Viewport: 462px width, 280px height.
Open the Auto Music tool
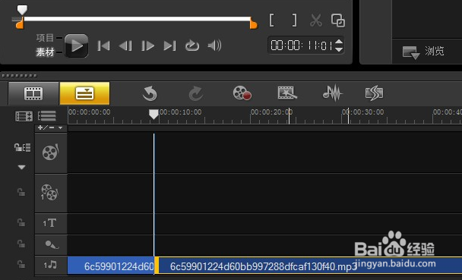click(374, 93)
